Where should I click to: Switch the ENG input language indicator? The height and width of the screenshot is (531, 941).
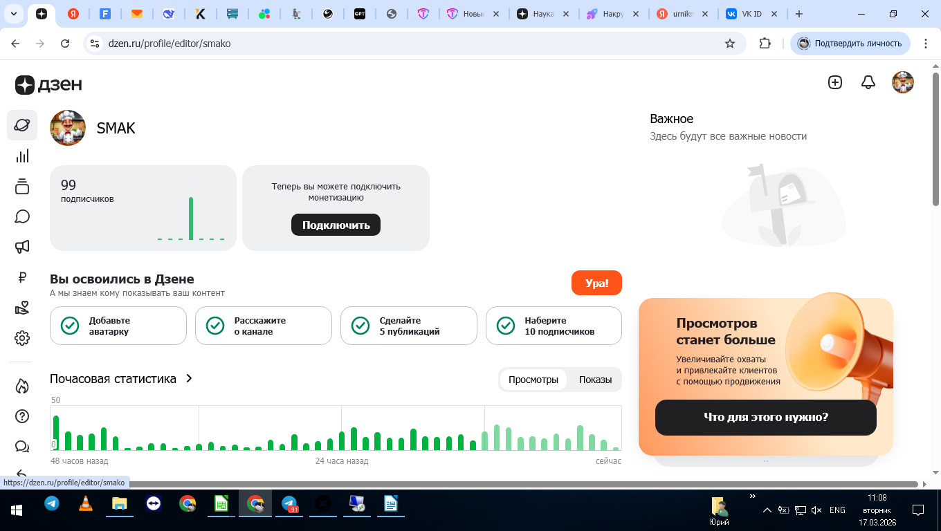[837, 510]
